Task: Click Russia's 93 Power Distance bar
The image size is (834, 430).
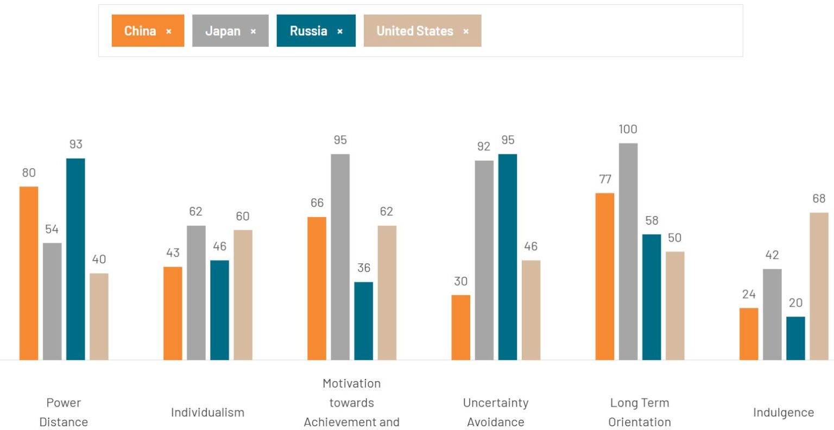Action: [76, 258]
